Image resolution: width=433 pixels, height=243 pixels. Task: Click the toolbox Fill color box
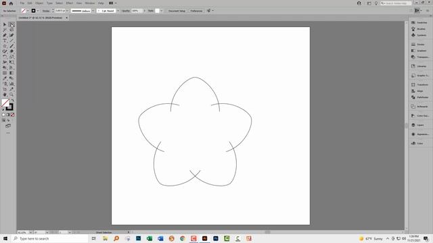(x=5, y=103)
